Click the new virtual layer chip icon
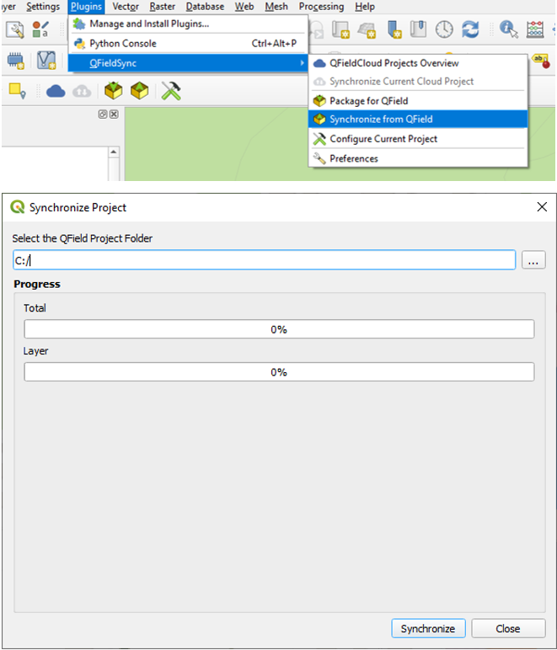This screenshot has height=650, width=557. point(16,61)
